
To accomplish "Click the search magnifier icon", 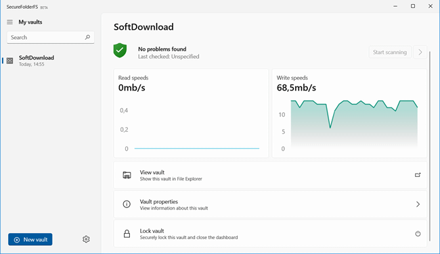I will pyautogui.click(x=87, y=37).
